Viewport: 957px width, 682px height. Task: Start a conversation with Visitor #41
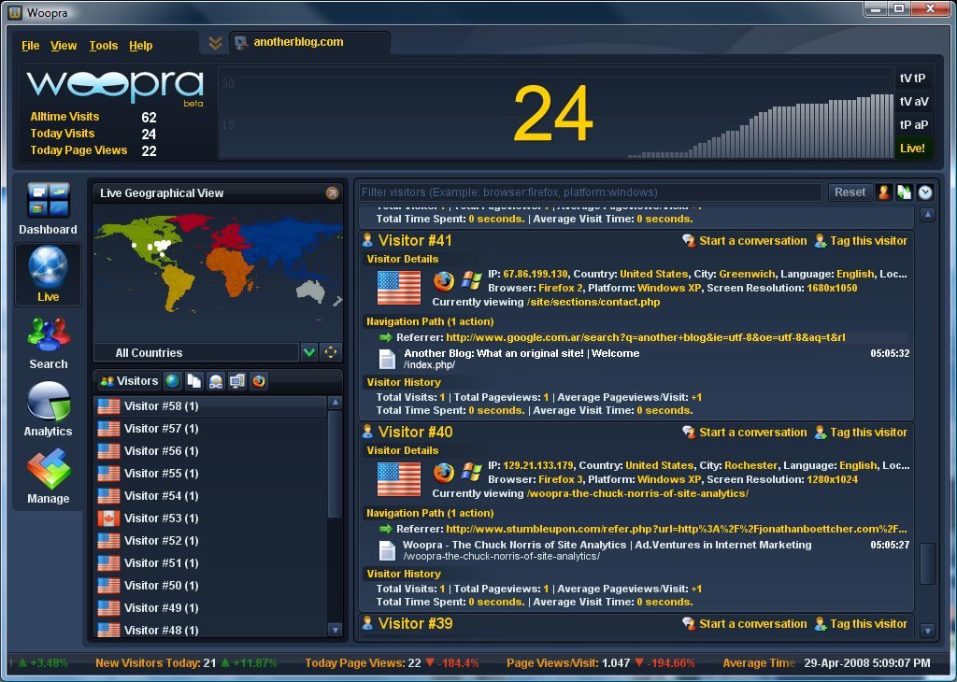745,241
